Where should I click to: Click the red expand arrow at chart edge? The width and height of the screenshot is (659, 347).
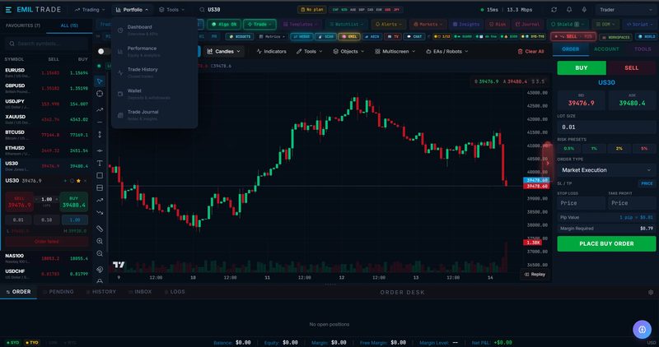pyautogui.click(x=547, y=163)
